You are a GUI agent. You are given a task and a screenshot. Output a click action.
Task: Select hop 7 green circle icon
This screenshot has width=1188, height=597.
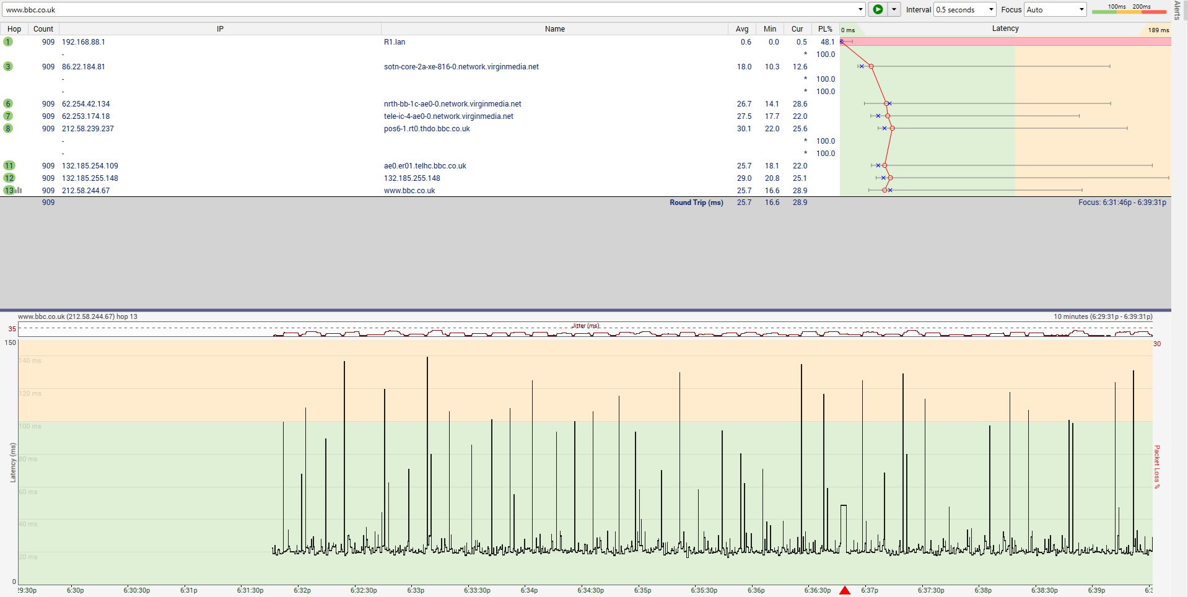click(8, 116)
